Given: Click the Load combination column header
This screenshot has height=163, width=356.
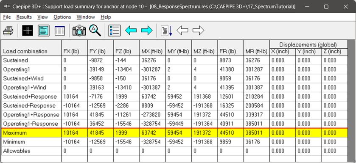Looking at the screenshot, I should [x=25, y=51].
